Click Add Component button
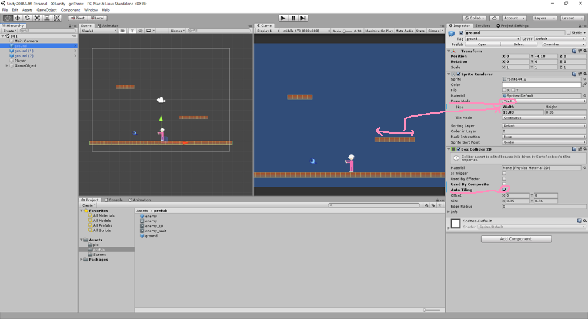 pyautogui.click(x=516, y=239)
